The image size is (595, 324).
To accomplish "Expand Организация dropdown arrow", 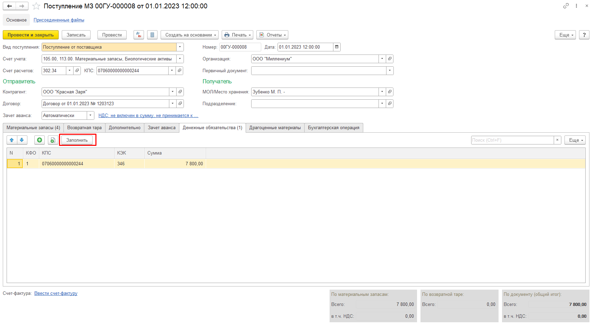I will (382, 59).
